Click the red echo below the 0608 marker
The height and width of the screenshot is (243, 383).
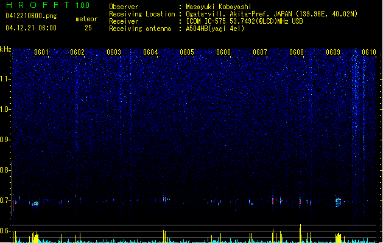pyautogui.click(x=300, y=202)
